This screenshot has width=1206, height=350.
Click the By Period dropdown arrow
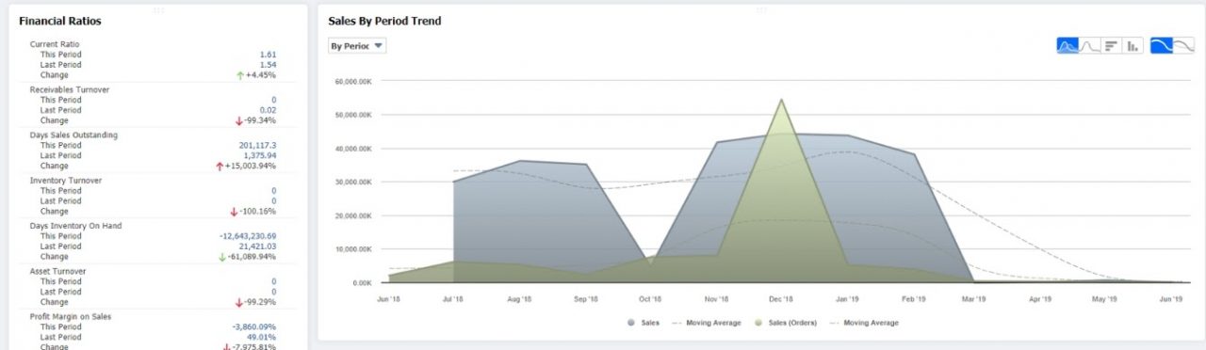click(378, 45)
